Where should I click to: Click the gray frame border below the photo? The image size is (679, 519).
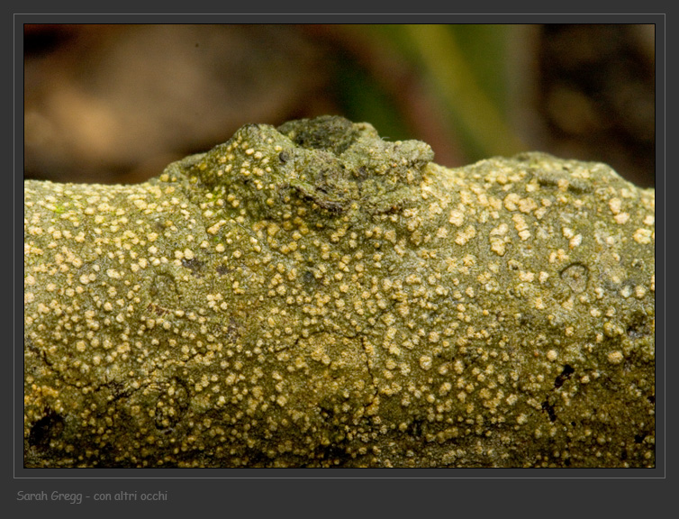(x=339, y=472)
